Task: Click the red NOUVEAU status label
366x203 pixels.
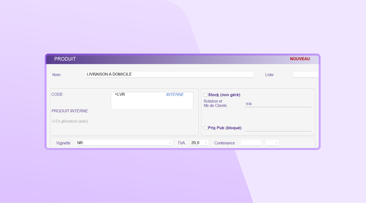Action: 300,59
